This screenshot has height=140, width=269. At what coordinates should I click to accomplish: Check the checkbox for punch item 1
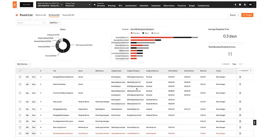tap(20, 77)
